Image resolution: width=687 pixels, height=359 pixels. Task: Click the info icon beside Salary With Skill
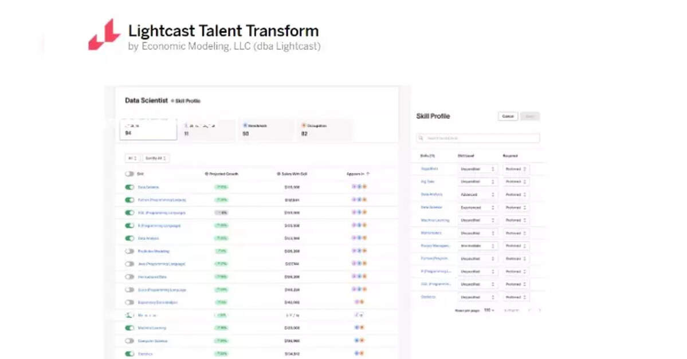(278, 173)
